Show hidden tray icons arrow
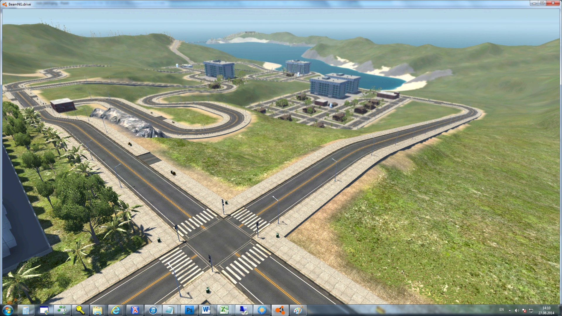562x316 pixels. click(x=510, y=310)
